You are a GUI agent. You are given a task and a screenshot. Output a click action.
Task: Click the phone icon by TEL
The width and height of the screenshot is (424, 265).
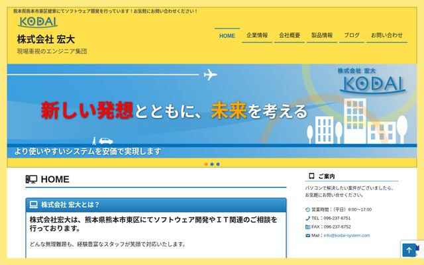pyautogui.click(x=307, y=218)
